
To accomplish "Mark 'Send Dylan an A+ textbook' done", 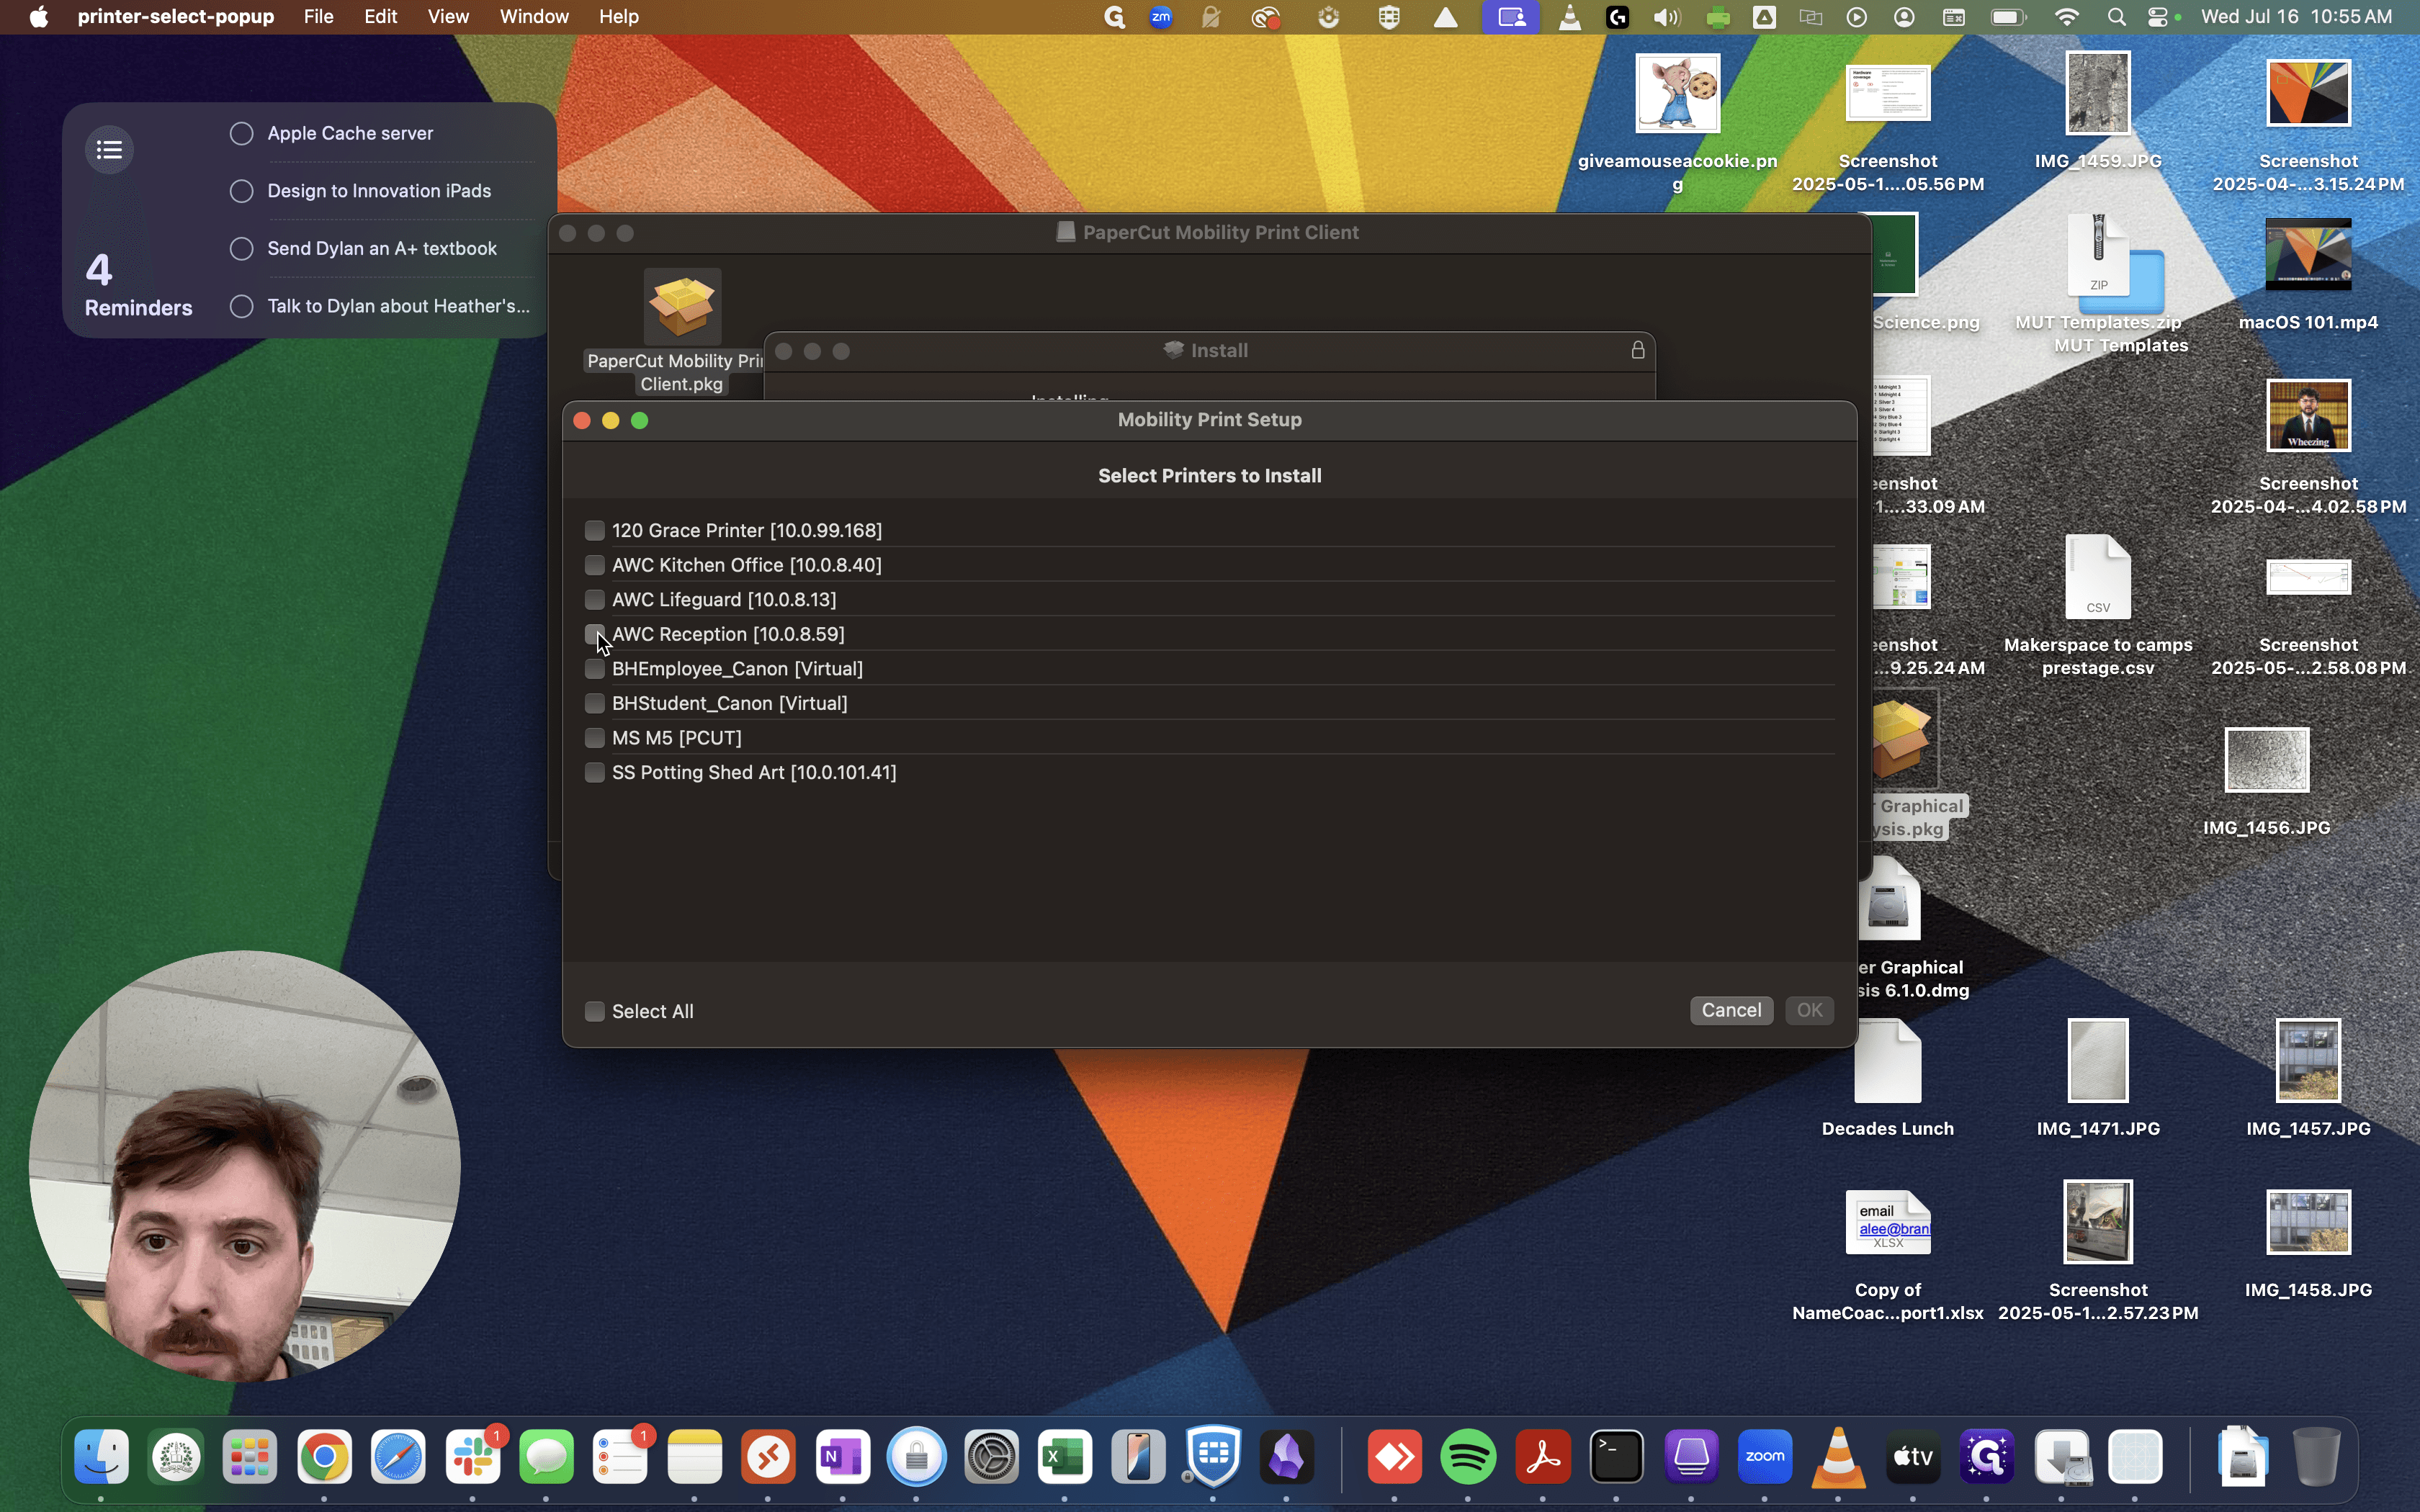I will 242,249.
